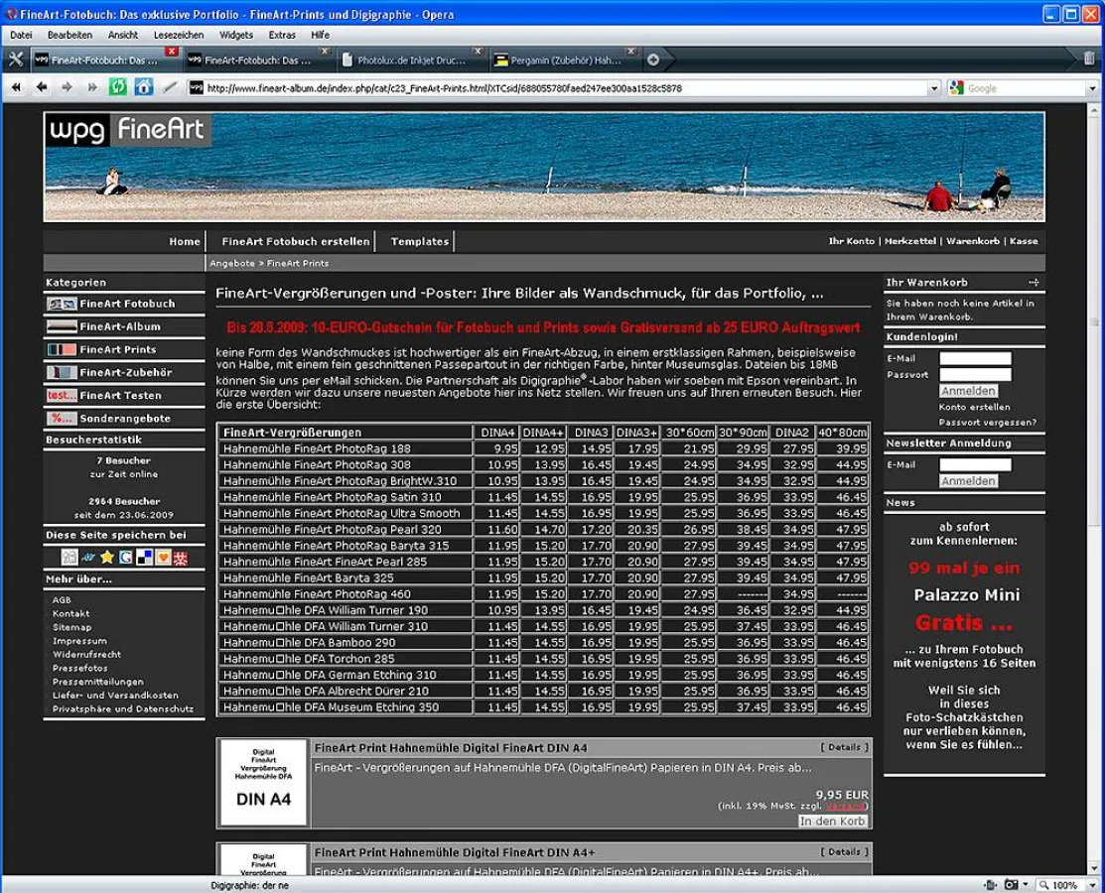The width and height of the screenshot is (1105, 893).
Task: Close the Photolux.de Inkjet tab
Action: 478,52
